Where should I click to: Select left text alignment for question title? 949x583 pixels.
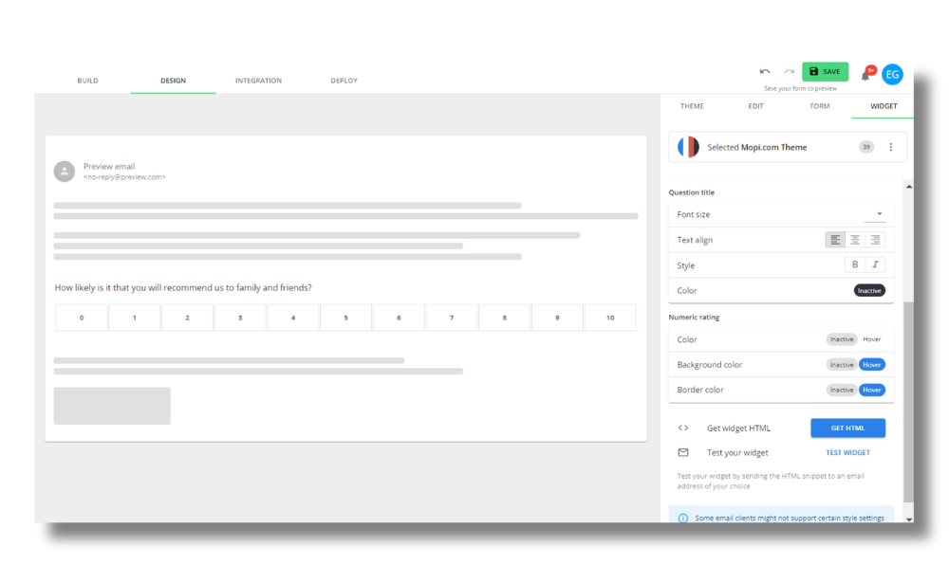pyautogui.click(x=835, y=239)
